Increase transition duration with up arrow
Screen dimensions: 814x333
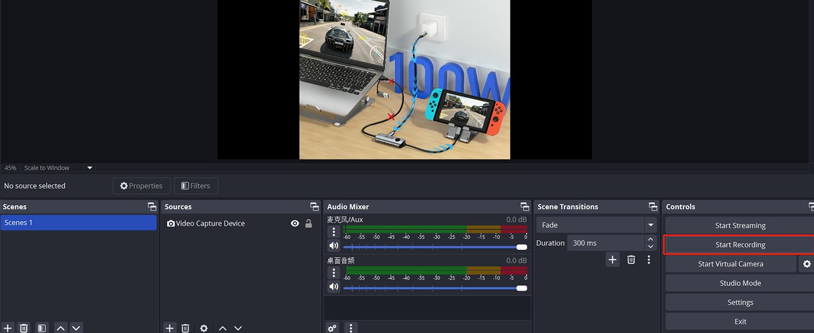pos(651,239)
